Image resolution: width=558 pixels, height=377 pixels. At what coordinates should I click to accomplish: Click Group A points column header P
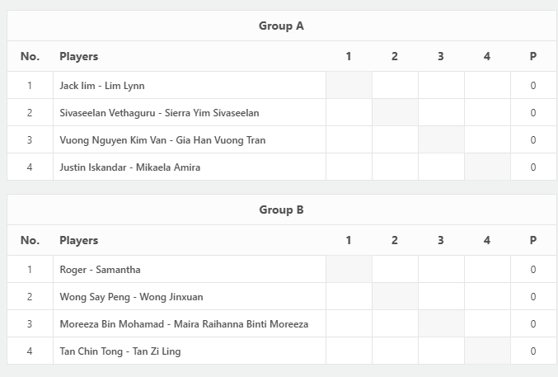tap(533, 56)
